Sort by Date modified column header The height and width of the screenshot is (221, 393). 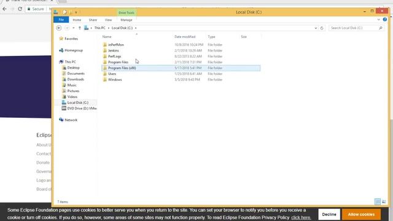click(185, 37)
